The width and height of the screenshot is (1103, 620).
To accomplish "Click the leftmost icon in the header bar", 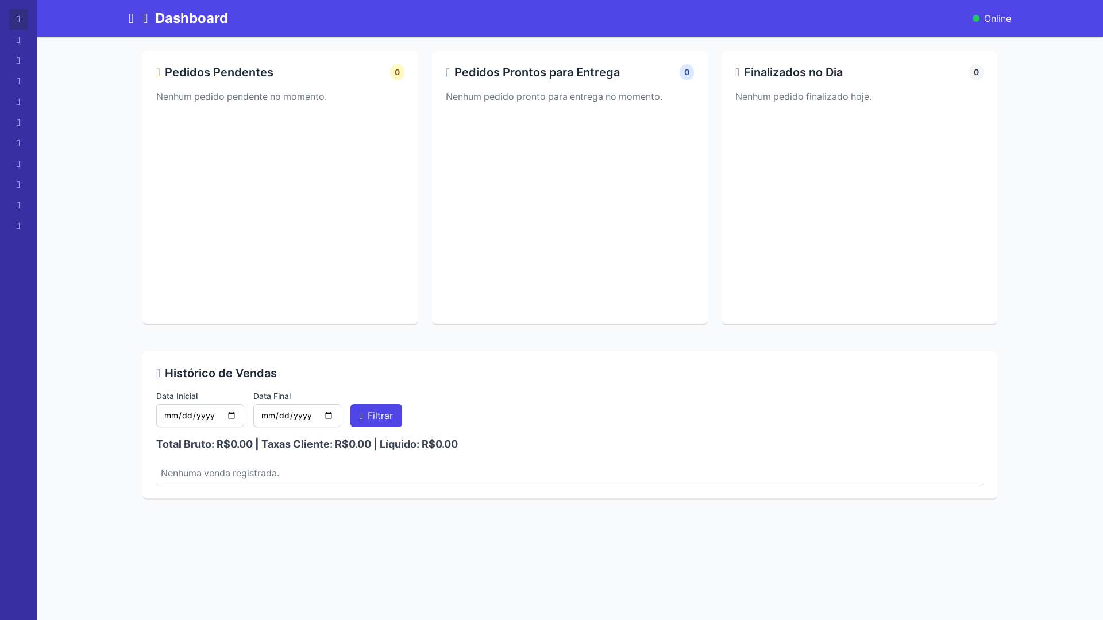I will pos(131,18).
